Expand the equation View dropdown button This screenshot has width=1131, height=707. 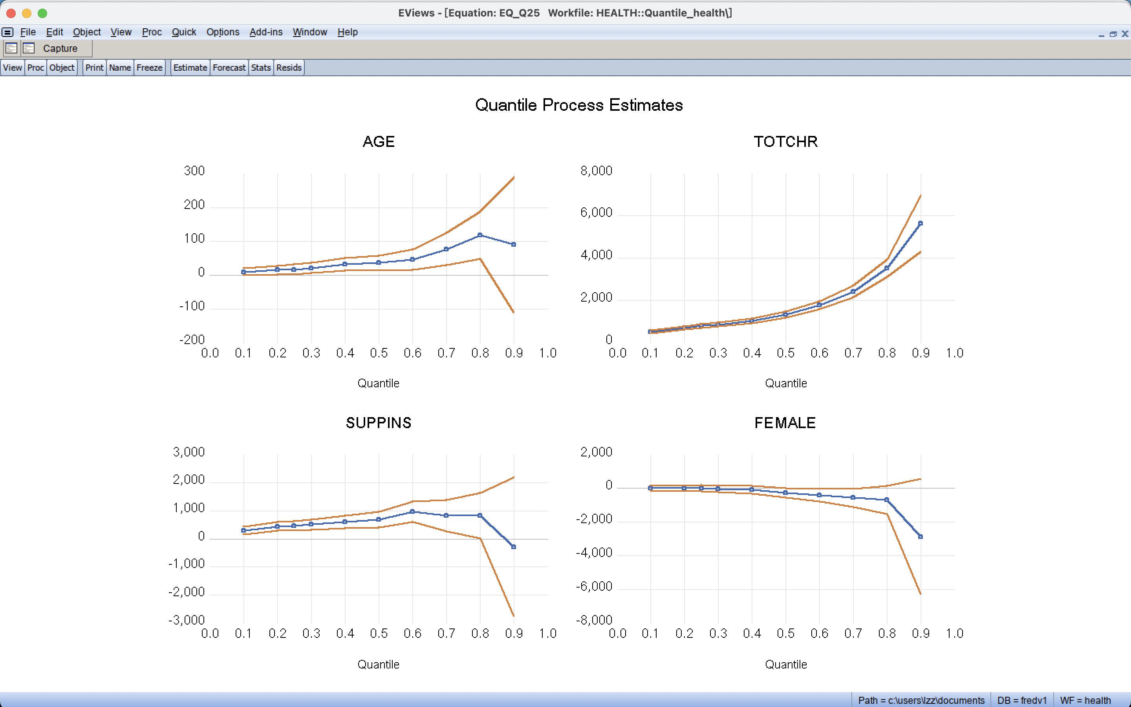[12, 67]
